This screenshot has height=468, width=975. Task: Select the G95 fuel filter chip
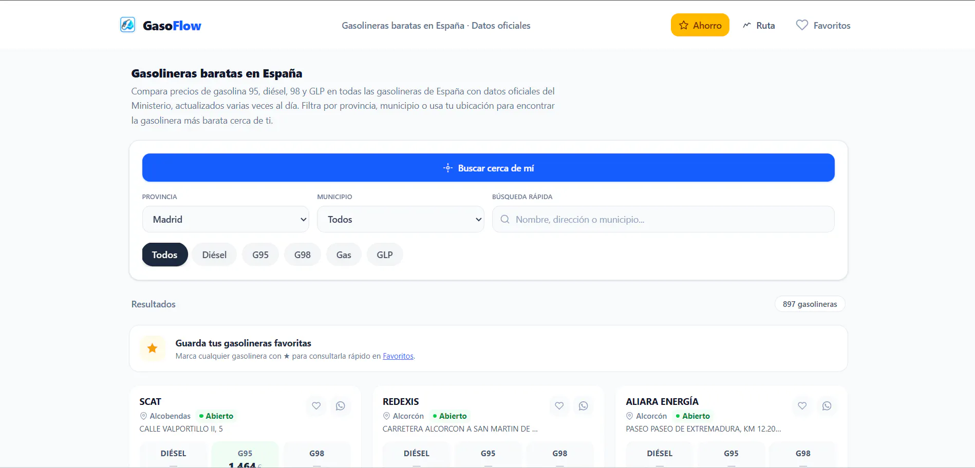click(x=260, y=255)
